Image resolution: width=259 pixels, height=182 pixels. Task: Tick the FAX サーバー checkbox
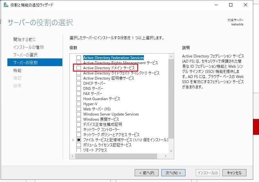pos(79,93)
